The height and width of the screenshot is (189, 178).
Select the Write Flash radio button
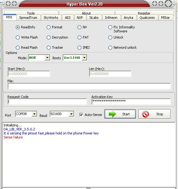18,38
